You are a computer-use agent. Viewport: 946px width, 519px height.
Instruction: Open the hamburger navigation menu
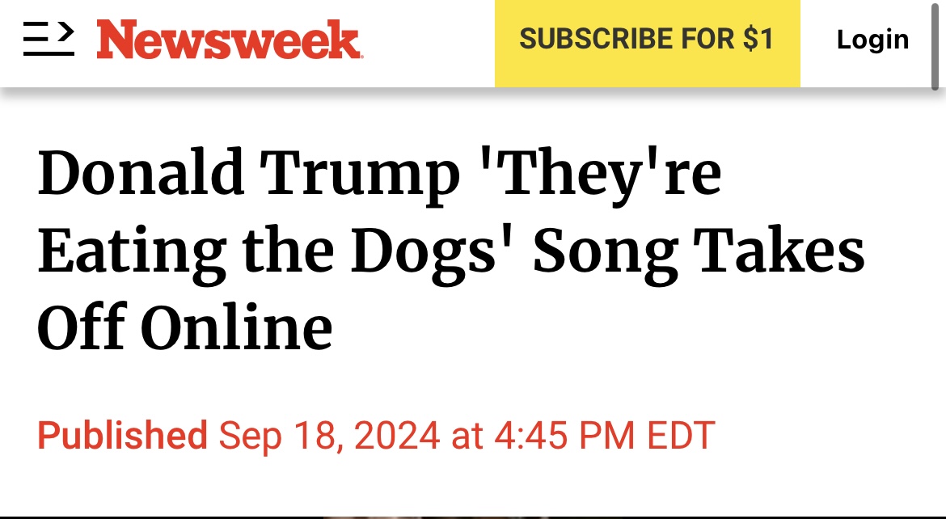(48, 39)
